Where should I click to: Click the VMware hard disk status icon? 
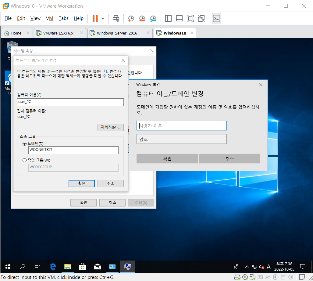click(237, 277)
